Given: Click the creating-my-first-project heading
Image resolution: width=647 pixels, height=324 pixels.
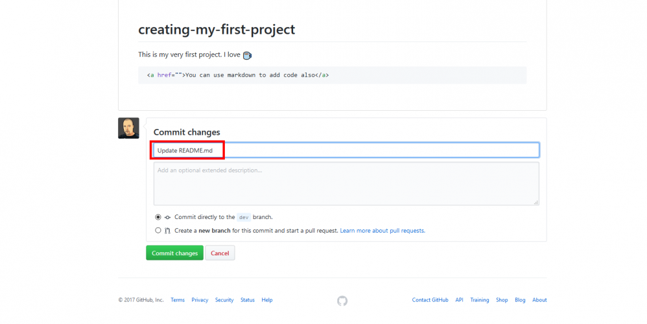Looking at the screenshot, I should (x=217, y=29).
